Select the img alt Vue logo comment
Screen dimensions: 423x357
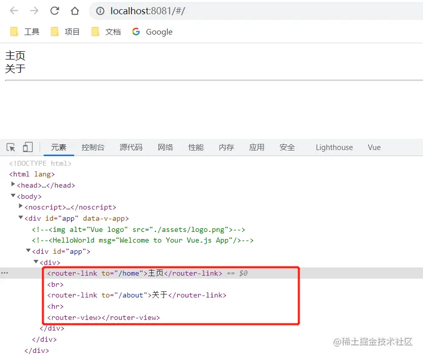click(x=139, y=230)
